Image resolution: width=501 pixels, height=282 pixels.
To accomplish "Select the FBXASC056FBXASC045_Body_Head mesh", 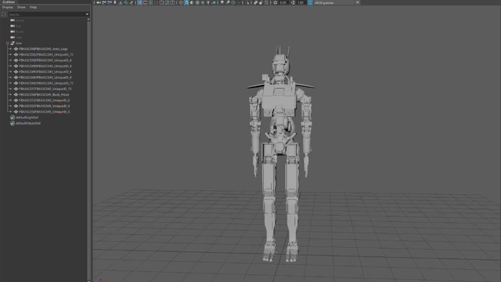I will [44, 95].
